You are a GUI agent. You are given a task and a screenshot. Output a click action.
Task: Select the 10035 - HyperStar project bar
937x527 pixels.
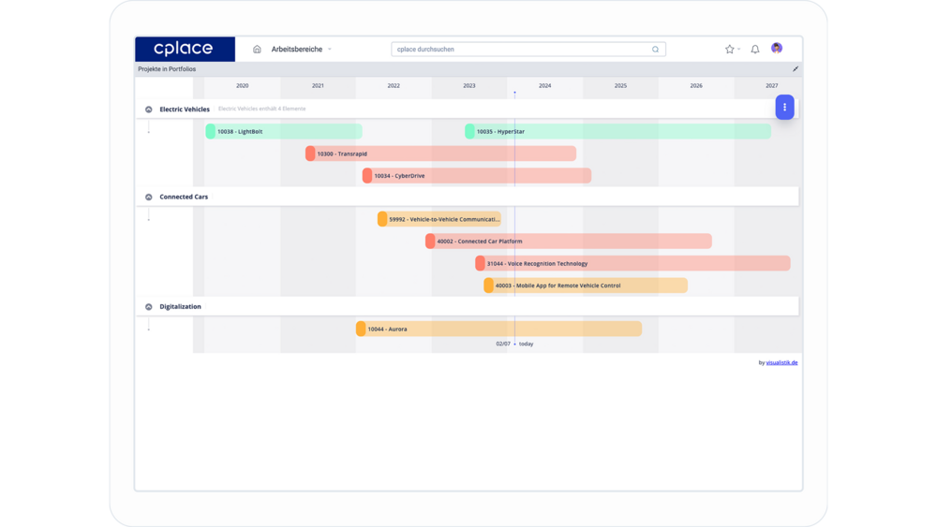pos(617,132)
